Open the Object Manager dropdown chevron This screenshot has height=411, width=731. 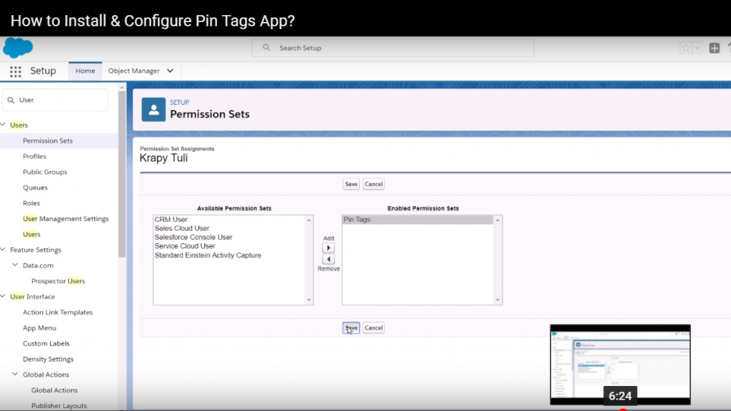(x=170, y=71)
